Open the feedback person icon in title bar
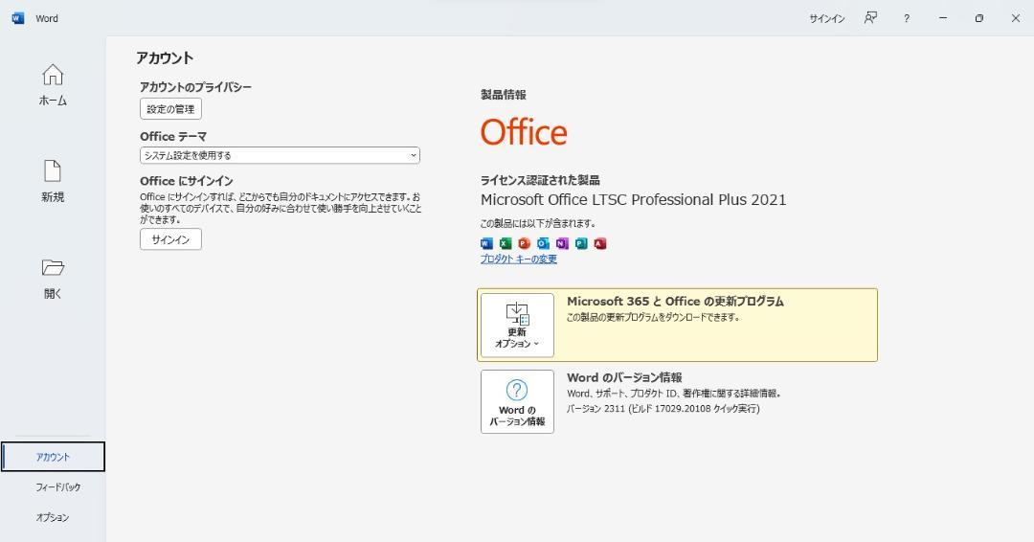The image size is (1034, 542). point(870,18)
